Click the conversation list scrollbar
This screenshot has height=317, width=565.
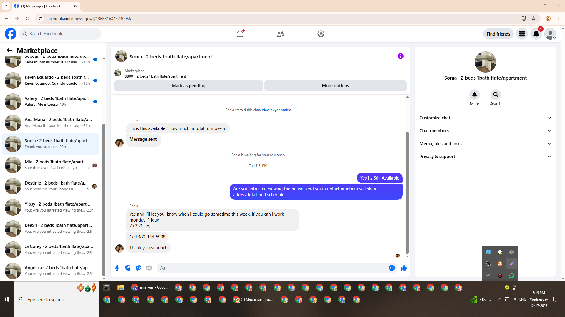tap(104, 200)
